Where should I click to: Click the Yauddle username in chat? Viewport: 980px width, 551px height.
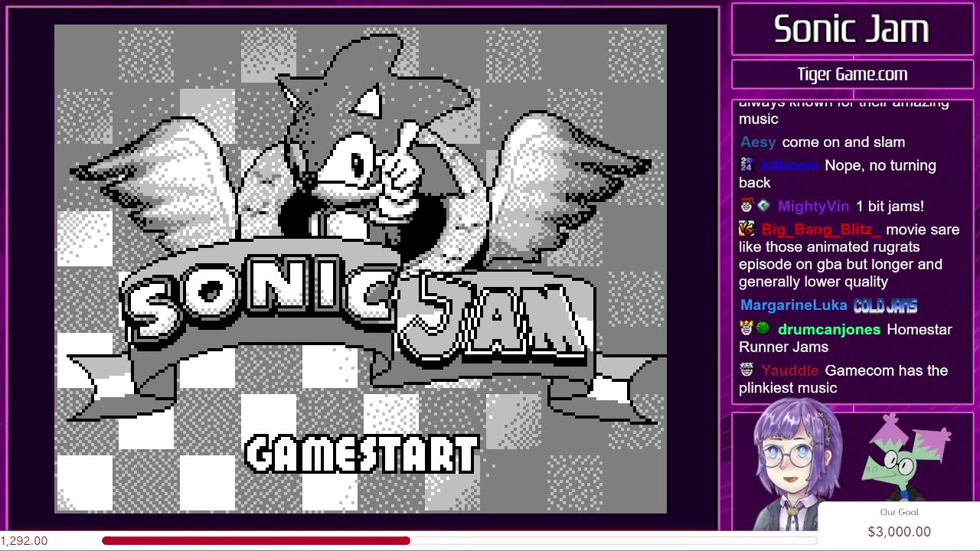pyautogui.click(x=790, y=370)
